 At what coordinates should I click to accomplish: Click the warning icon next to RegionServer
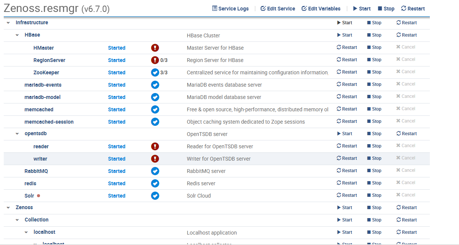(155, 60)
